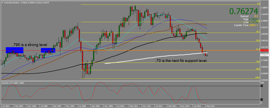Select the ',795 is a strong level' annotation
The width and height of the screenshot is (270, 108).
tap(30, 45)
